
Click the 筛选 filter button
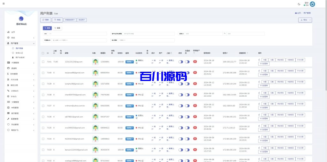point(57,20)
